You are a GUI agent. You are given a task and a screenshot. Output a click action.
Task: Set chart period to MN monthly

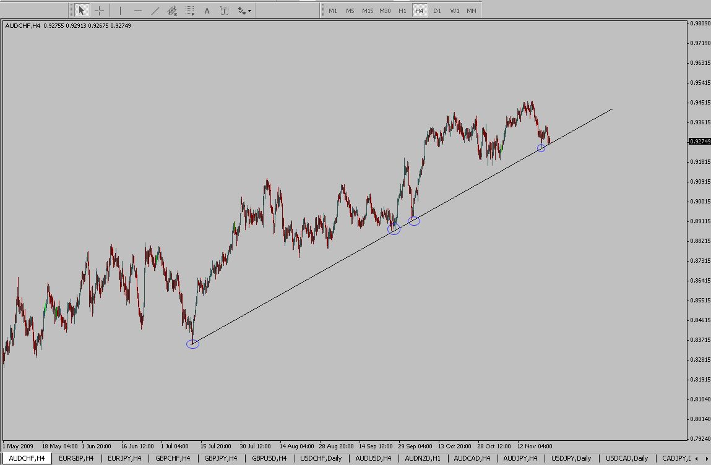click(x=472, y=11)
